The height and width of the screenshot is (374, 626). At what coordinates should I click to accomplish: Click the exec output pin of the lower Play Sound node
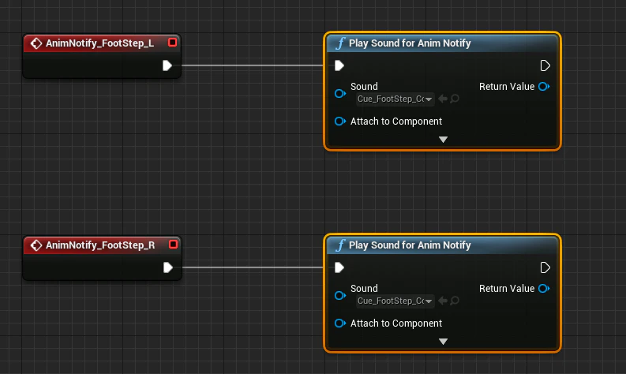coord(545,267)
